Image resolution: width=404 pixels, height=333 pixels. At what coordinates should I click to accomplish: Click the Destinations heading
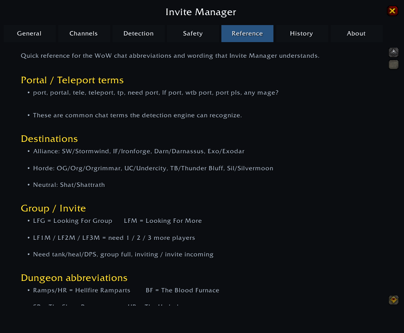pyautogui.click(x=49, y=139)
